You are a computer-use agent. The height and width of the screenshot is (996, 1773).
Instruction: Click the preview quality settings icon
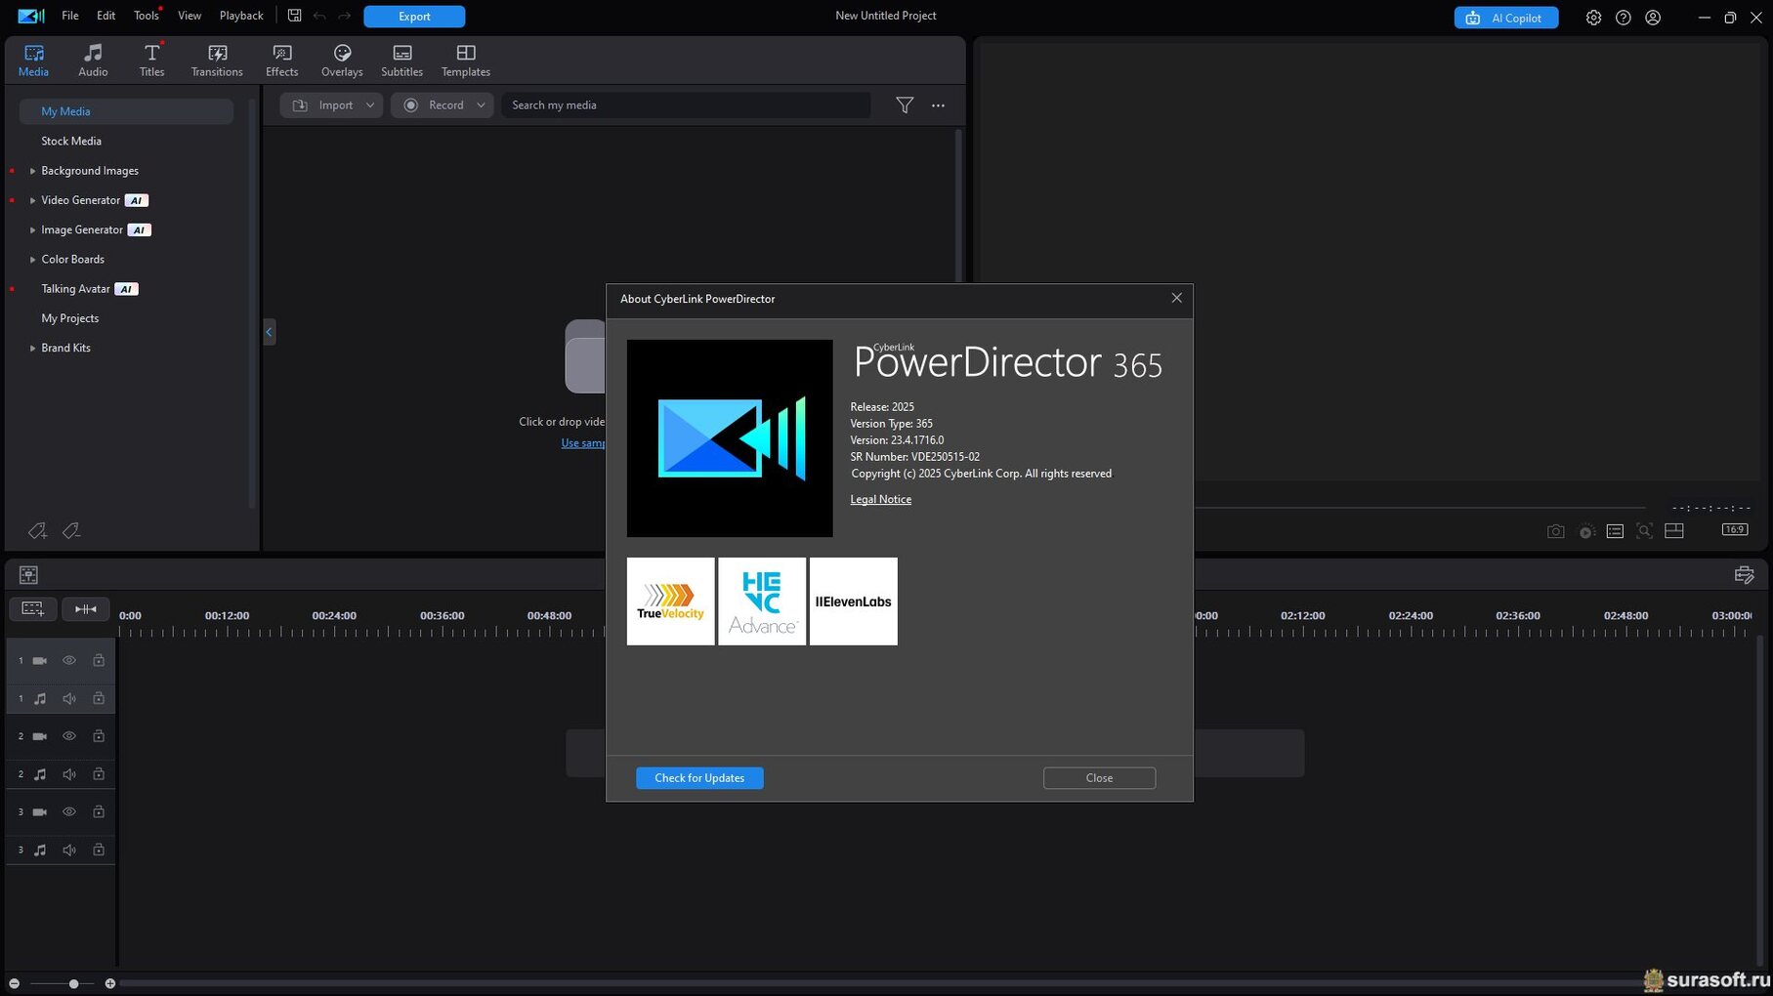click(x=1586, y=531)
